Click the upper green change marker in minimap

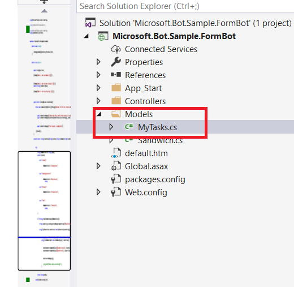pyautogui.click(x=28, y=29)
